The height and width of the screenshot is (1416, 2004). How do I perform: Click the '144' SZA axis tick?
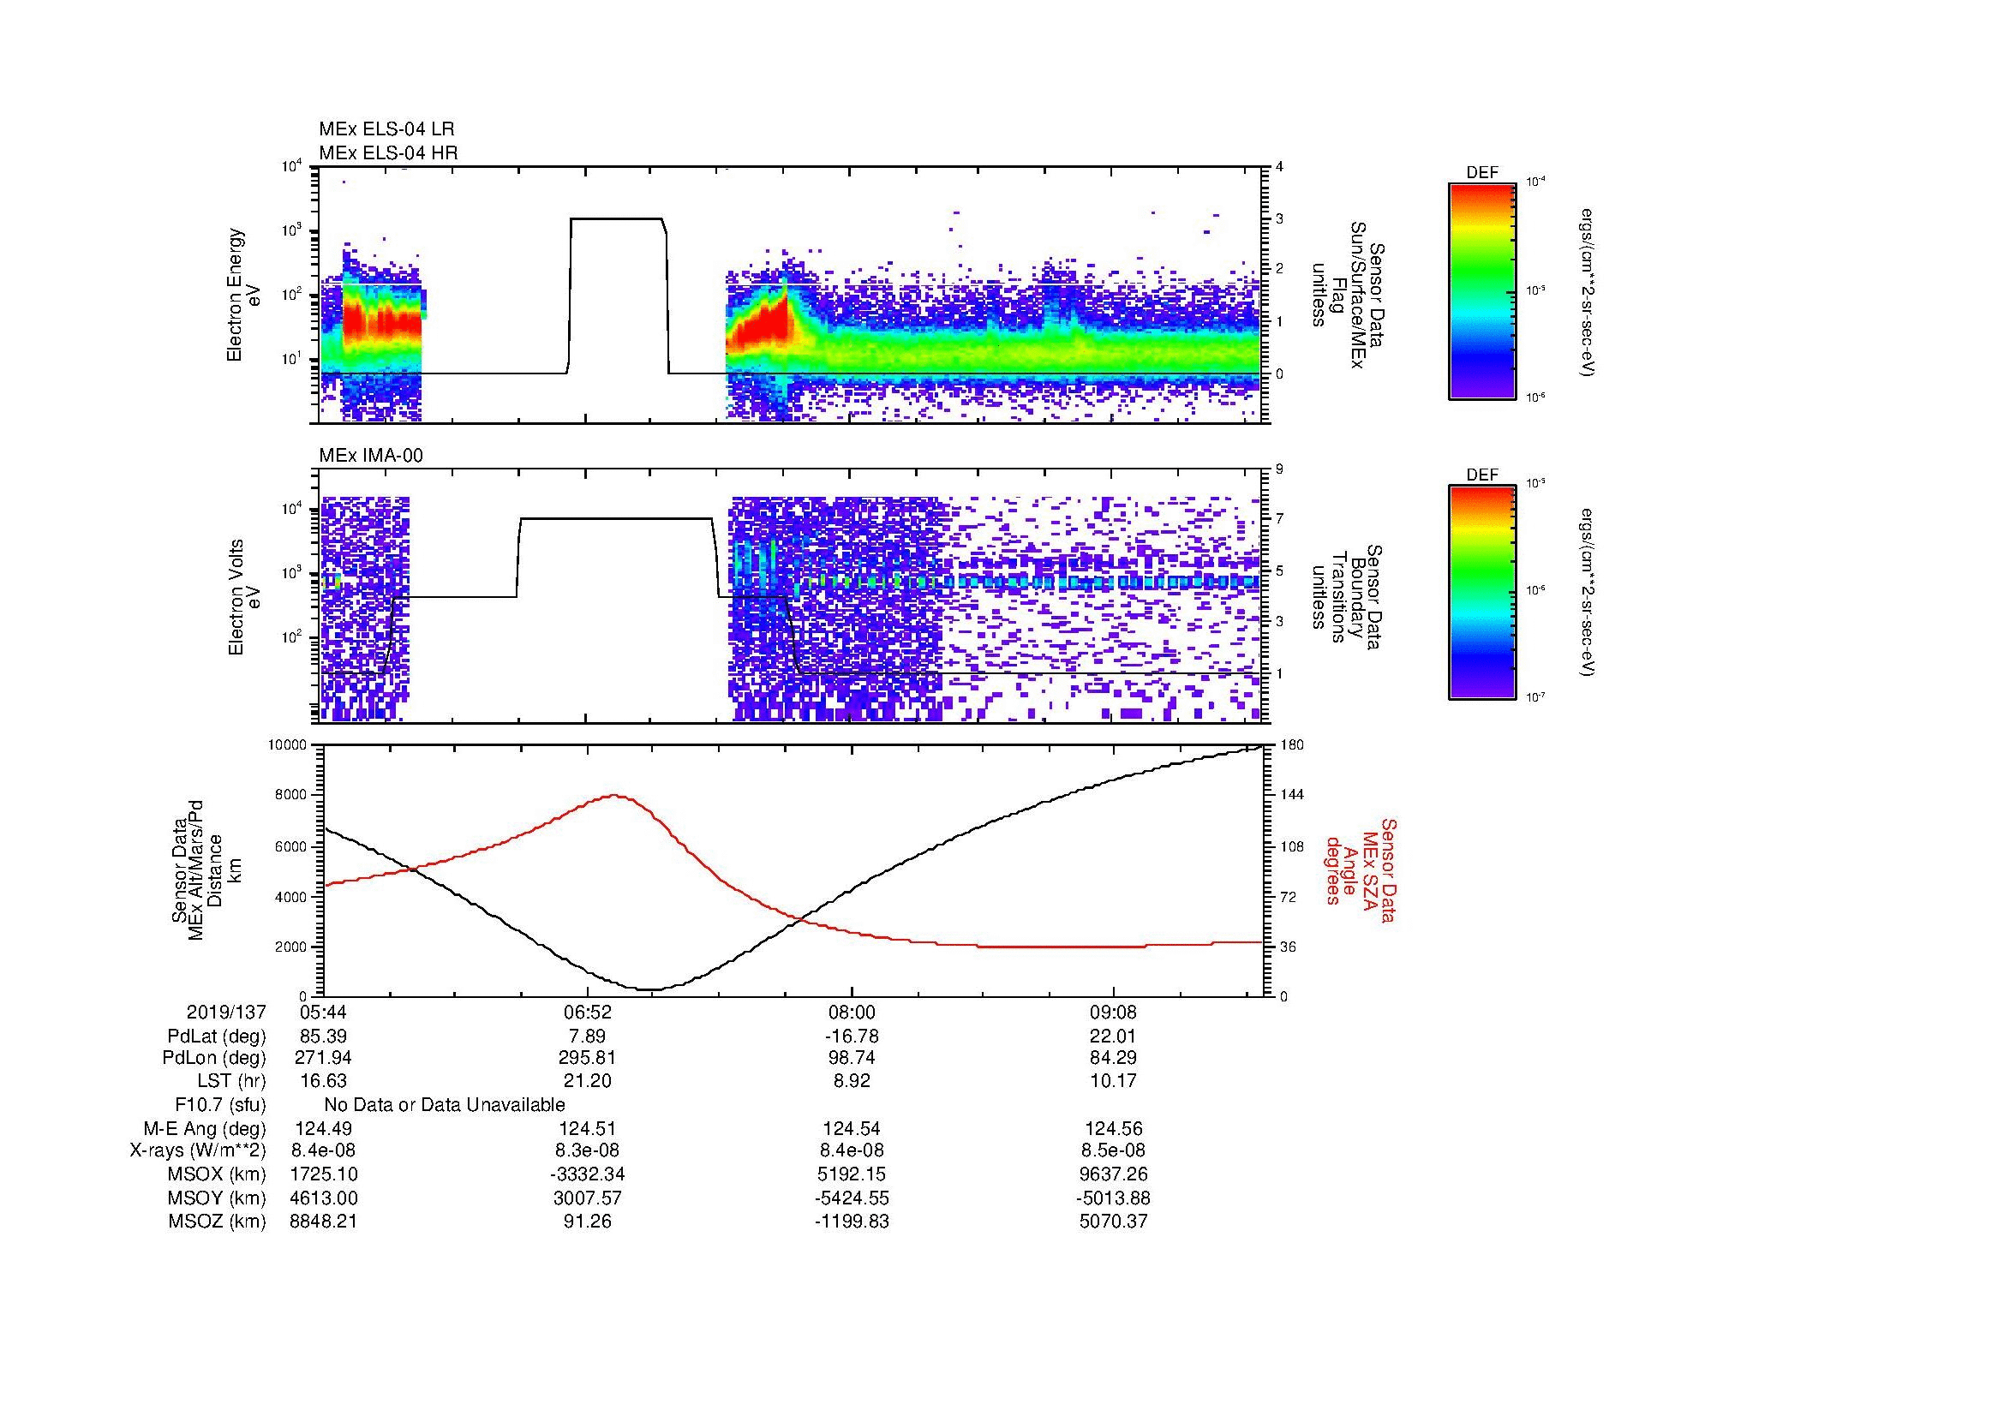(1291, 795)
